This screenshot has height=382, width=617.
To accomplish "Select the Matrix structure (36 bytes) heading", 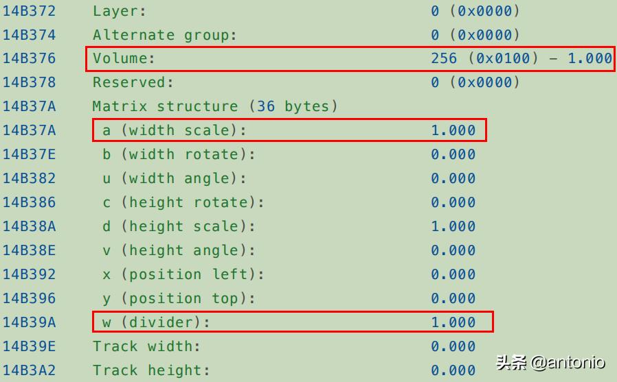I will pos(215,106).
